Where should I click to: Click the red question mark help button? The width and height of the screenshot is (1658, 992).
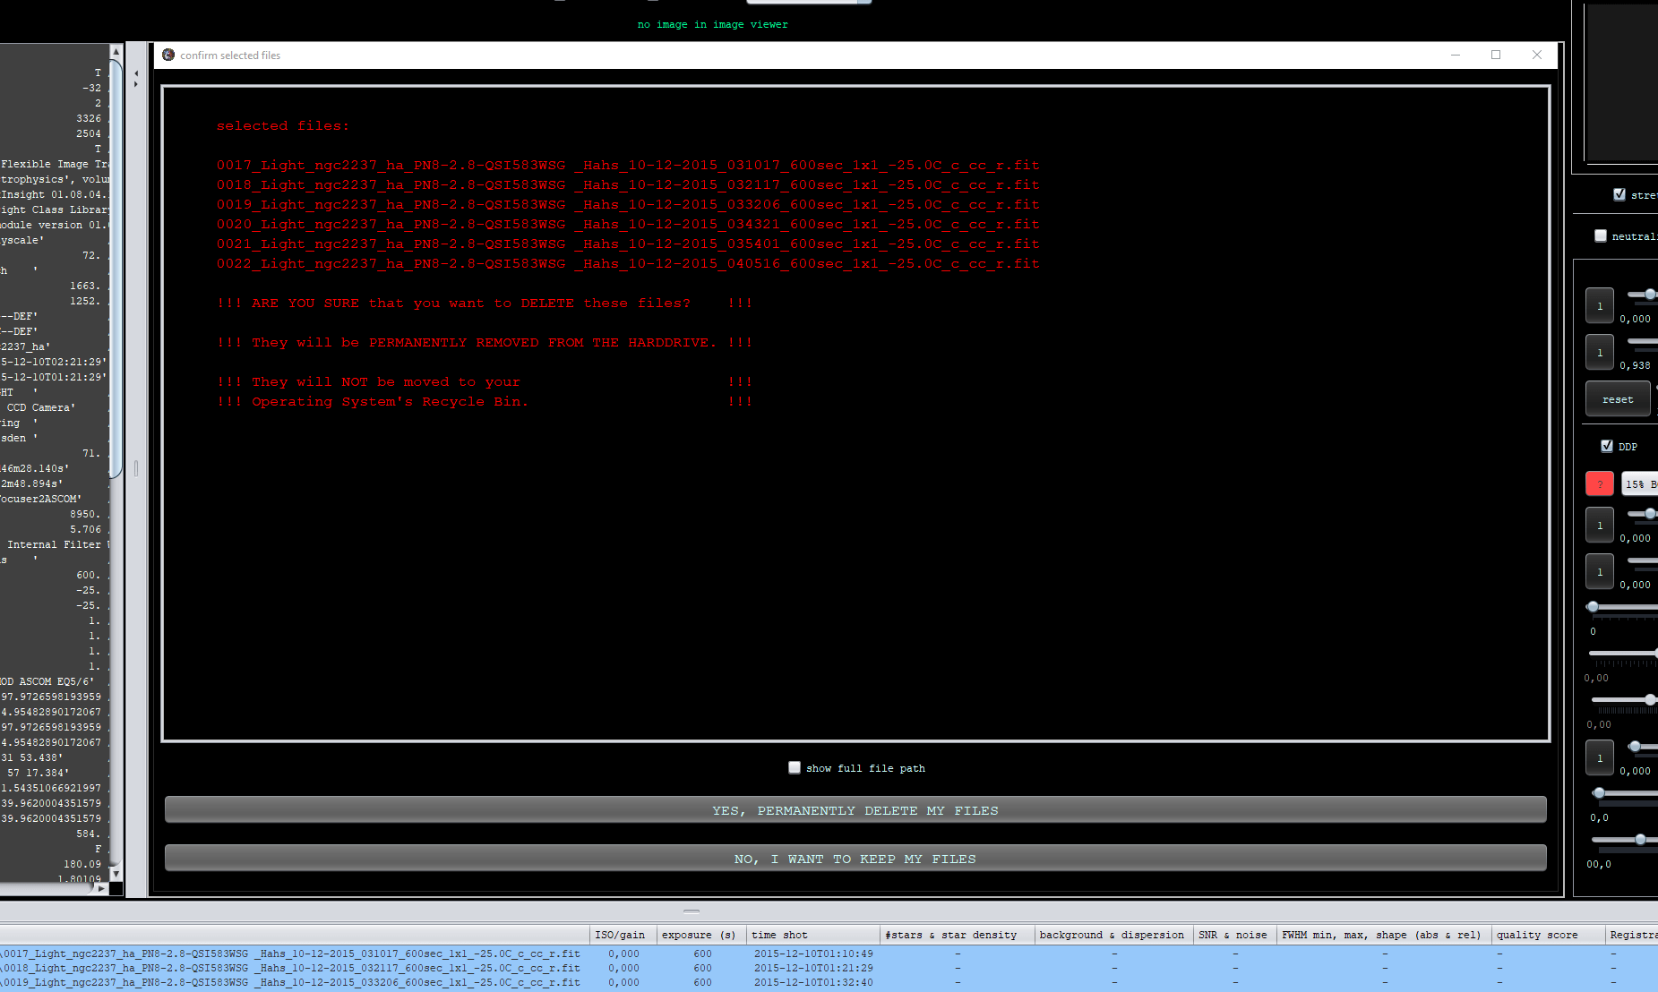coord(1600,483)
